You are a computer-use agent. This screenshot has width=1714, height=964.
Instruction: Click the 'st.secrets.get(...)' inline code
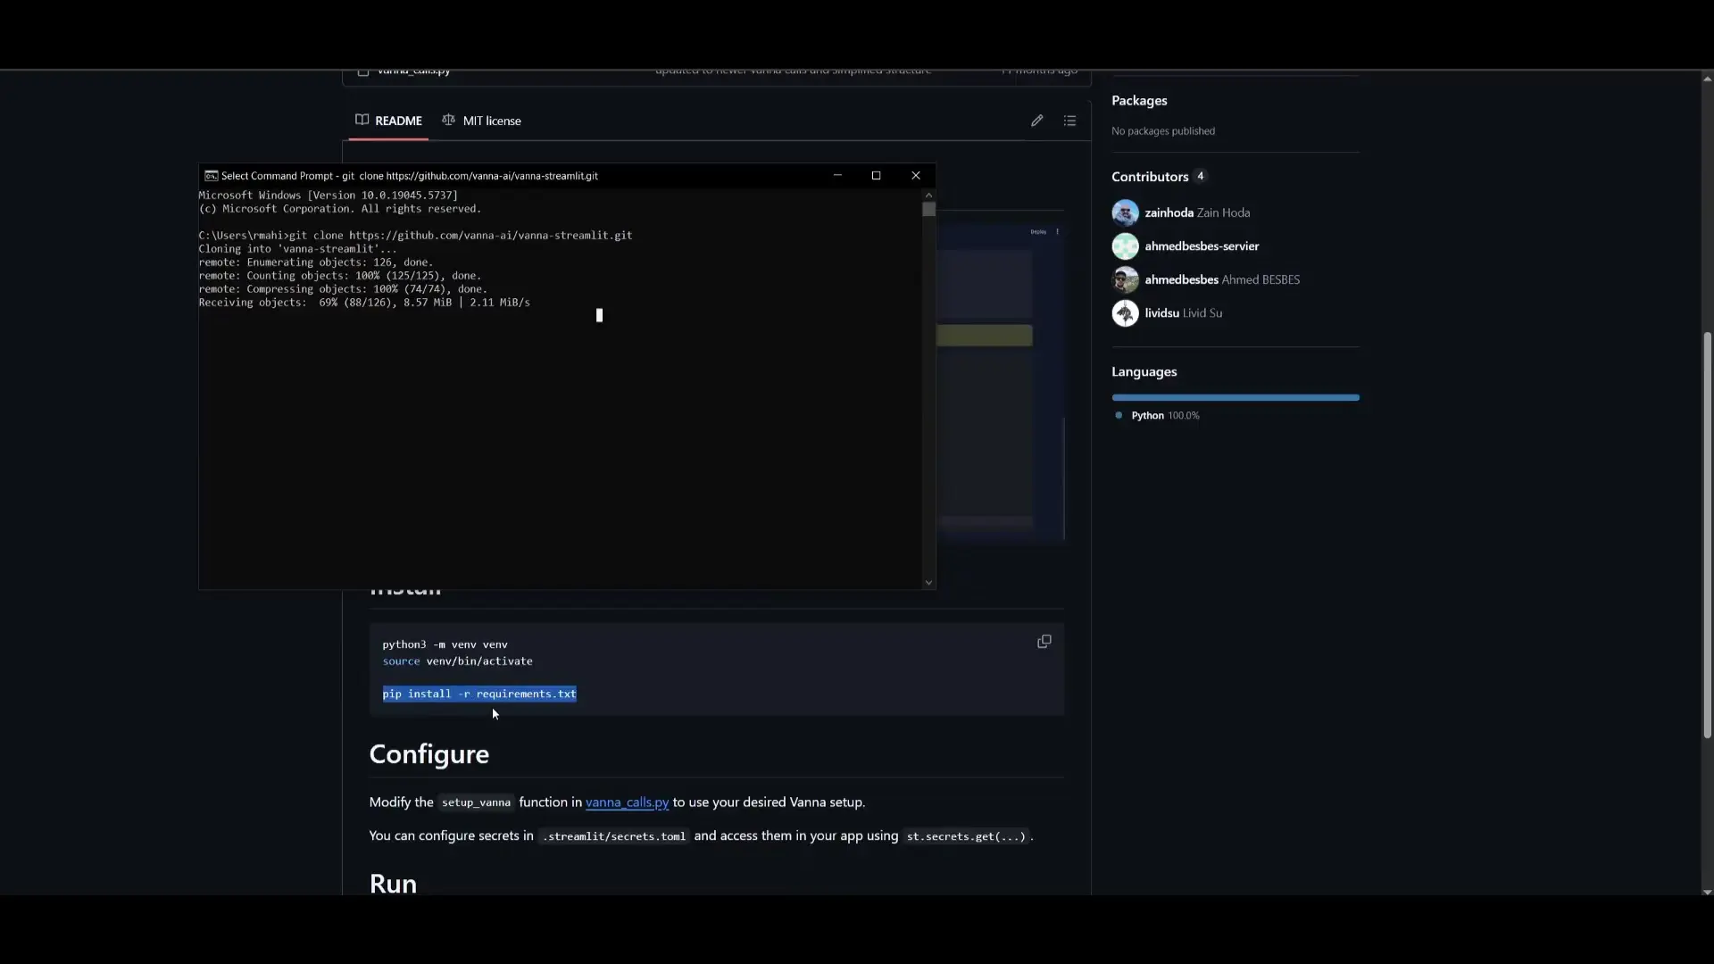[x=966, y=836]
